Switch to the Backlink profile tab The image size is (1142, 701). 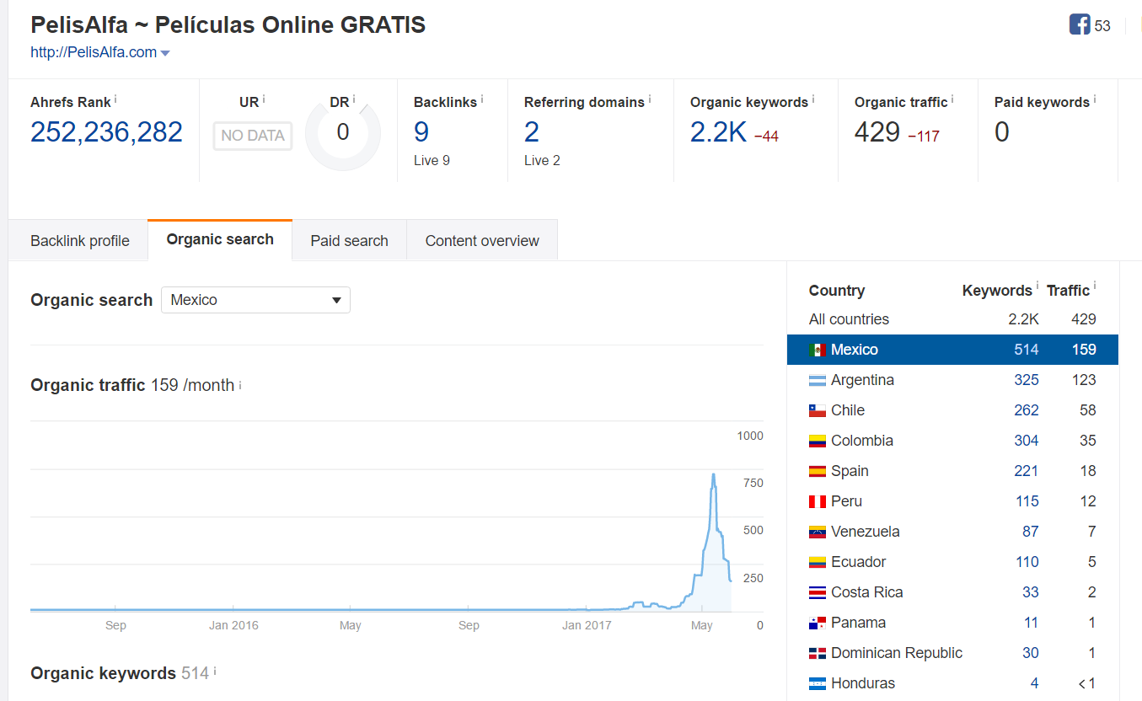(80, 241)
